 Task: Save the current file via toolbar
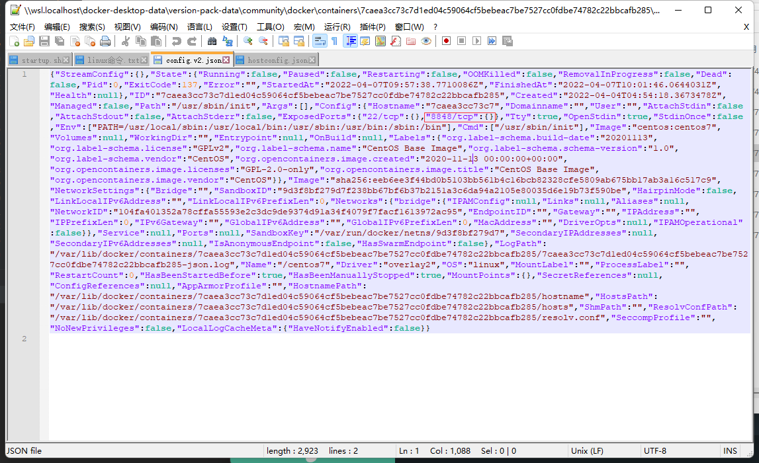(x=44, y=41)
